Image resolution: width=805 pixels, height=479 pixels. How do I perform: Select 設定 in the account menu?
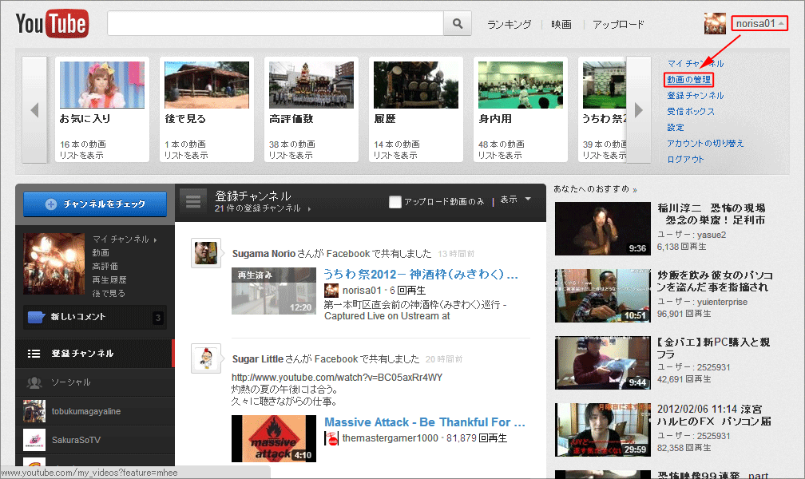pos(675,127)
